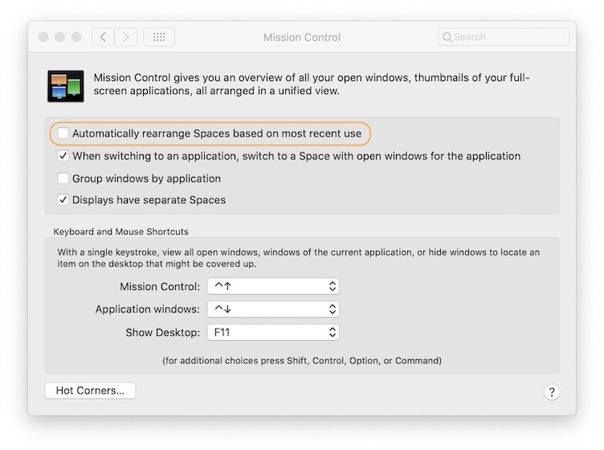Close the Mission Control preferences window
Viewport: 604px width, 450px height.
(x=43, y=37)
